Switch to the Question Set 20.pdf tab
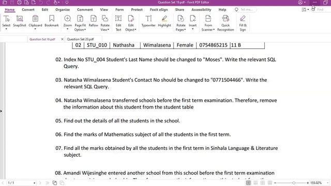 [81, 39]
